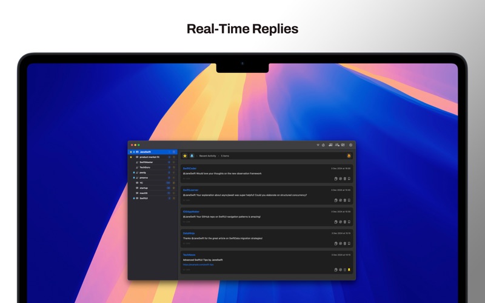Image resolution: width=485 pixels, height=303 pixels.
Task: Select the SwiftUI search in the sidebar
Action: click(x=153, y=198)
